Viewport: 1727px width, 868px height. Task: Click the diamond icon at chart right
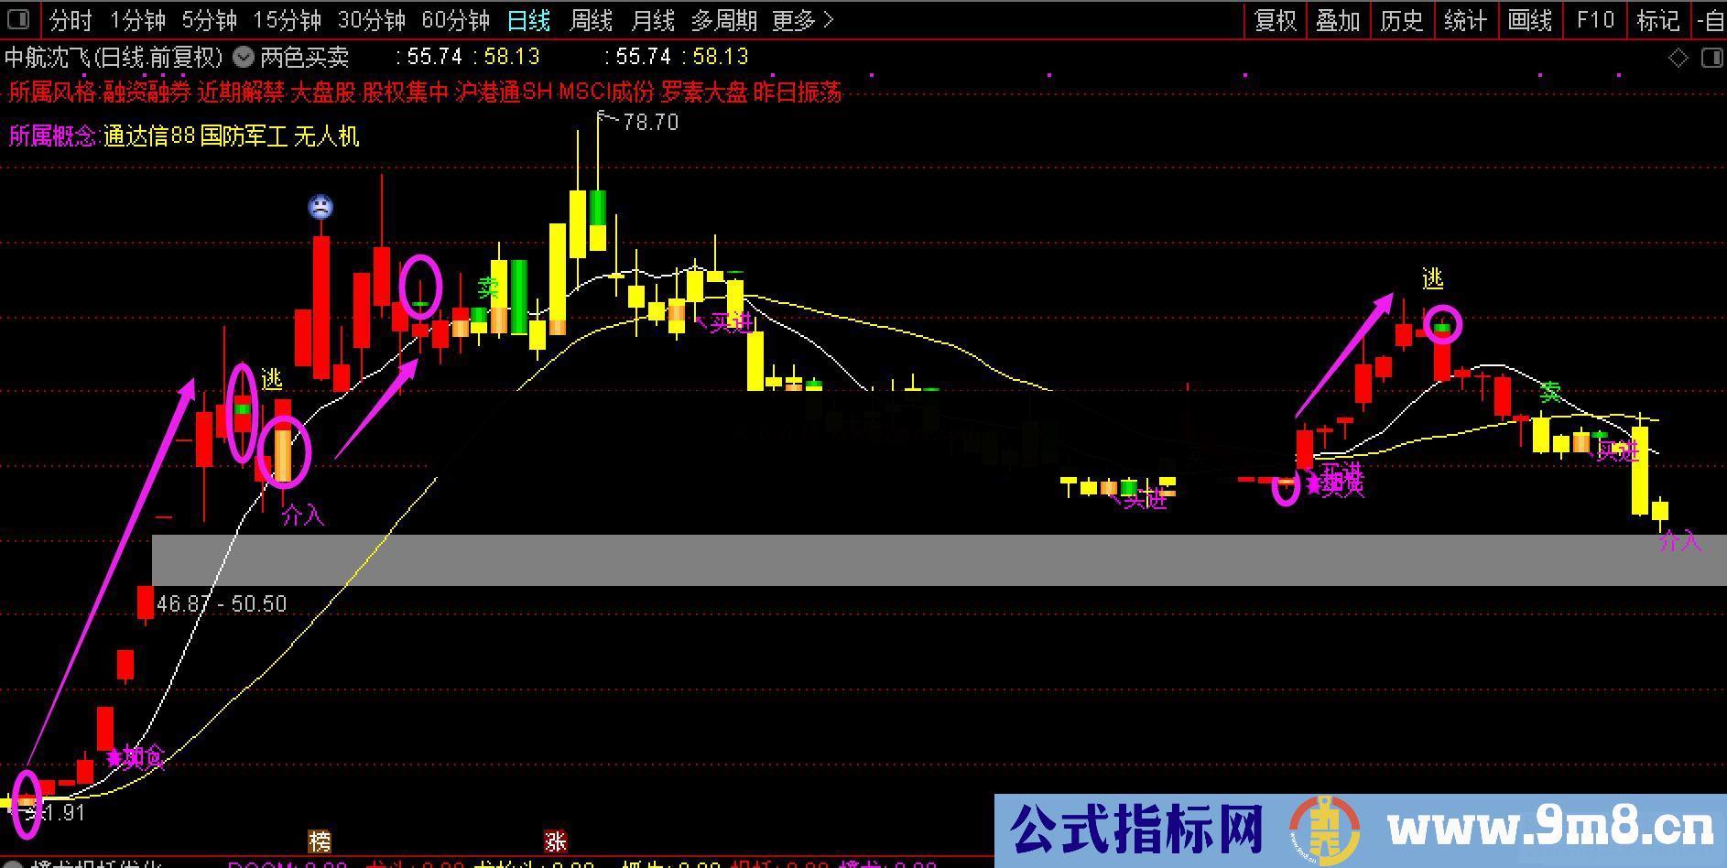pyautogui.click(x=1678, y=58)
